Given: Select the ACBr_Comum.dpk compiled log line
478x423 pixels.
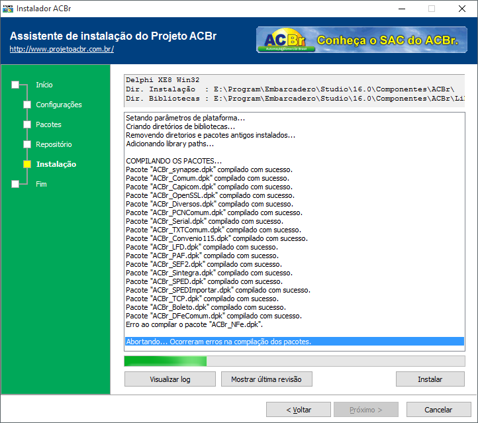Looking at the screenshot, I should click(208, 178).
